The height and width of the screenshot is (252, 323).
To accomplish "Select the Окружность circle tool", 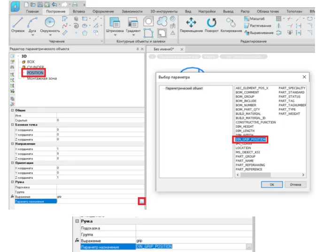I will (50, 25).
